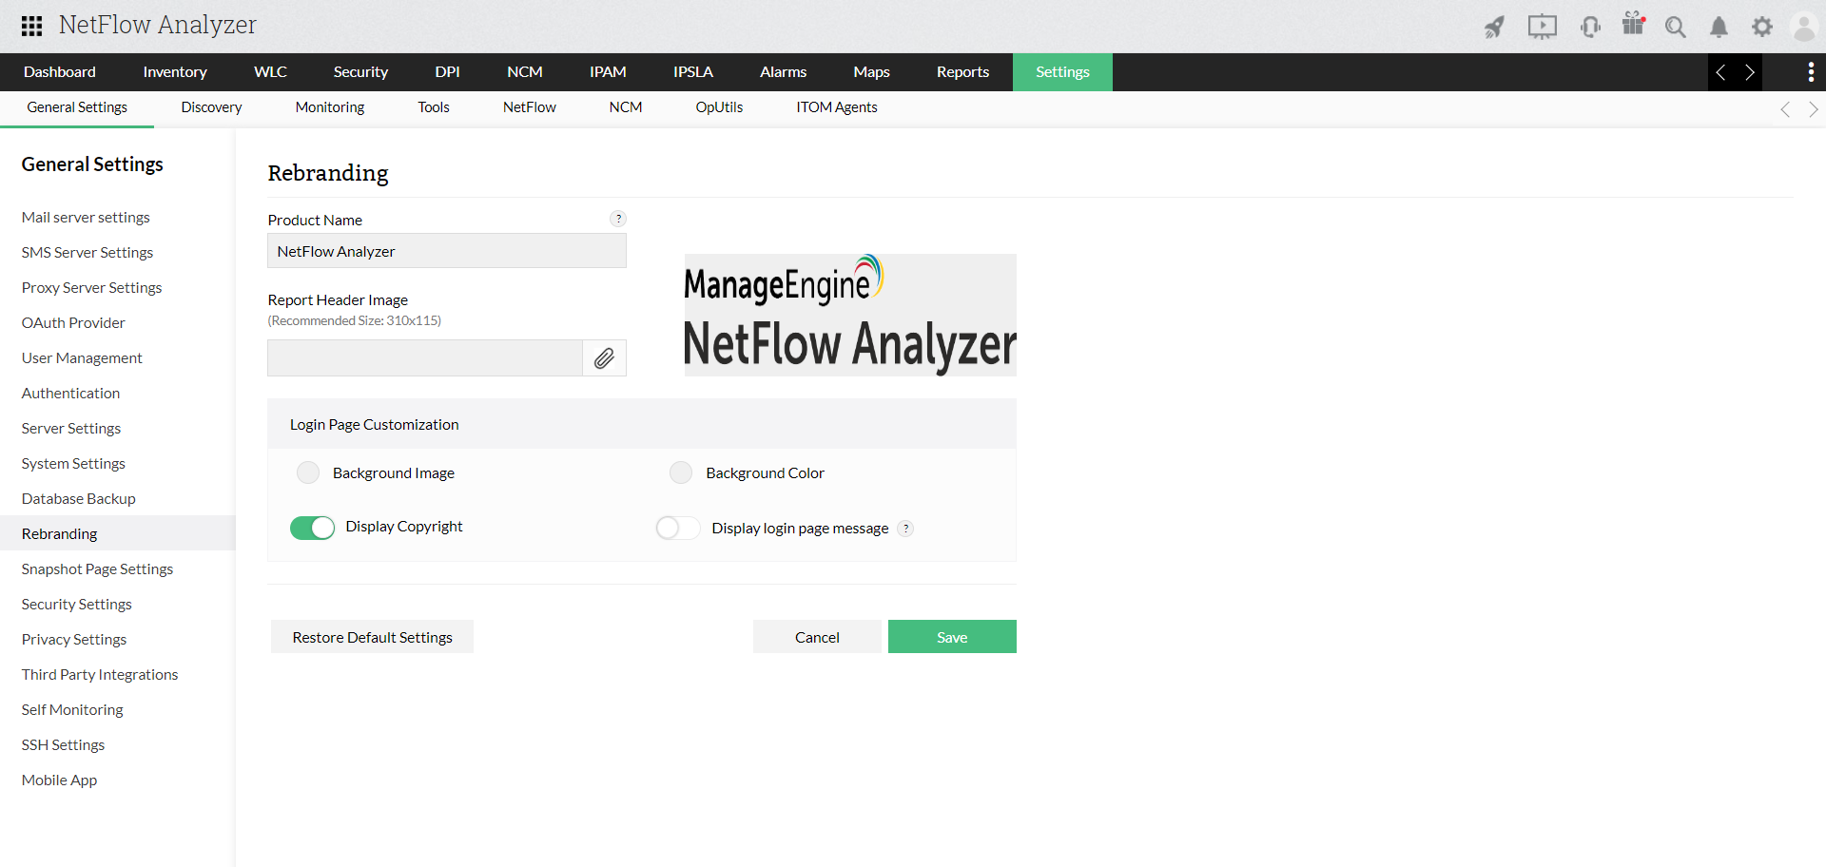The image size is (1826, 867).
Task: Click the rocket quick-start icon
Action: point(1494,27)
